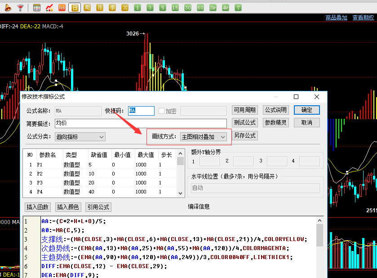Select the trend chart icon in toolbar
The image size is (377, 278).
(49, 7)
